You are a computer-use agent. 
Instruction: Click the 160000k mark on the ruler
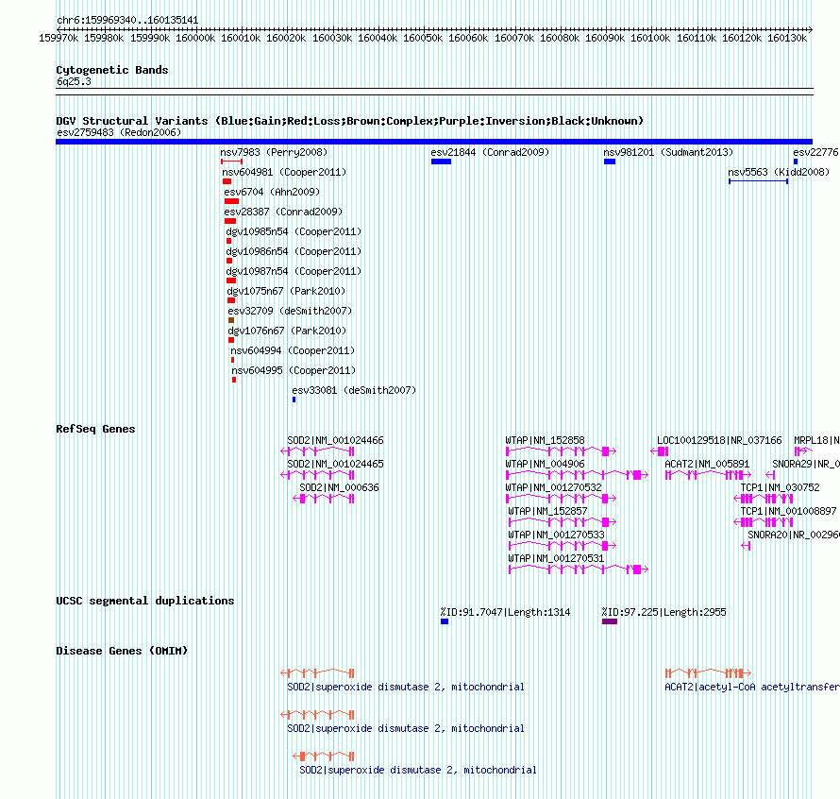195,38
